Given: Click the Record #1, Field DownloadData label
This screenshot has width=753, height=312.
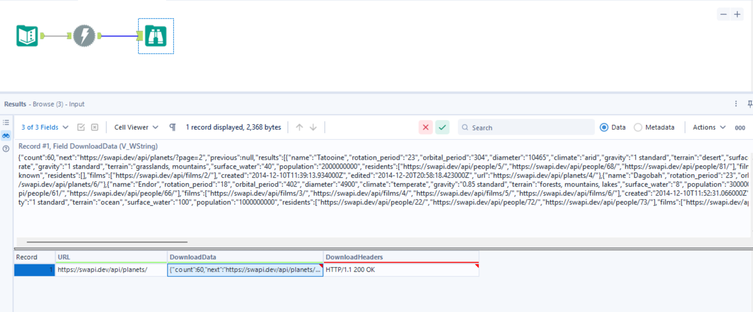Looking at the screenshot, I should [x=88, y=146].
